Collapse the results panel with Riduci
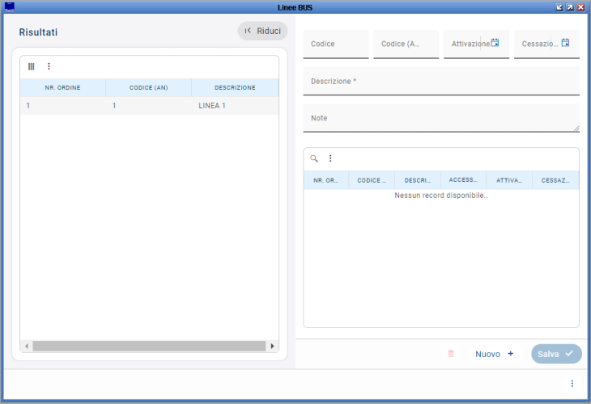 point(262,31)
